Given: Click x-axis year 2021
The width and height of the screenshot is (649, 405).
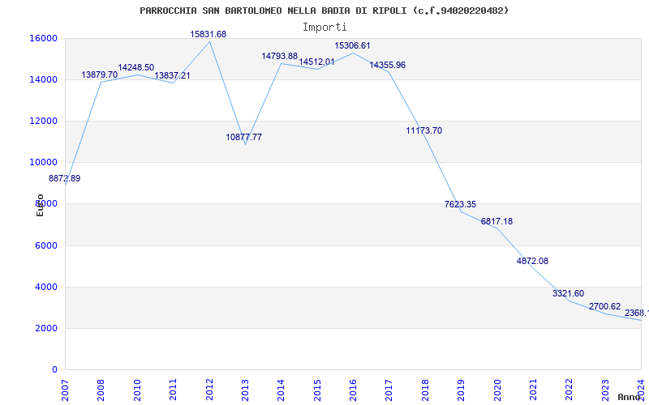Looking at the screenshot, I should [x=533, y=390].
